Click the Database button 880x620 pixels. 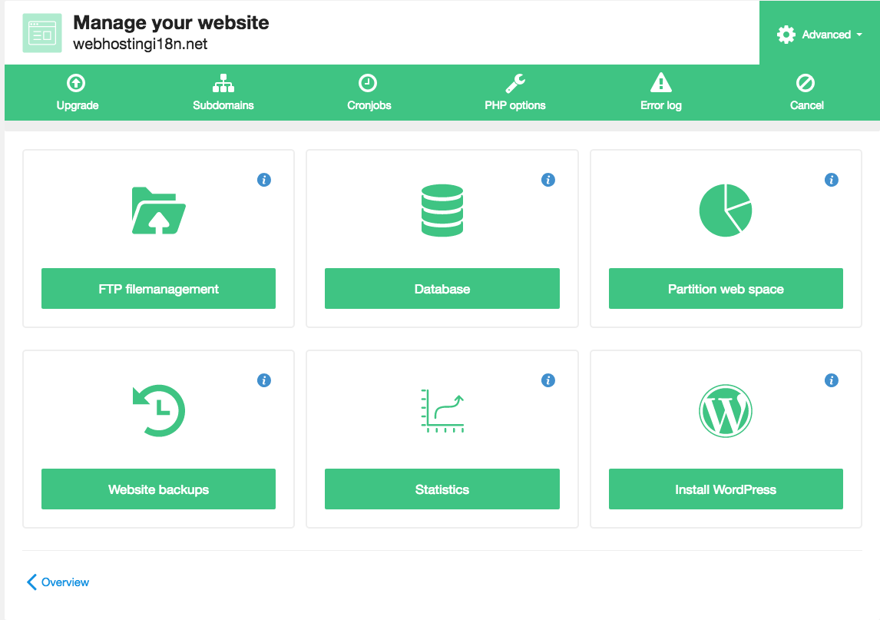point(442,288)
